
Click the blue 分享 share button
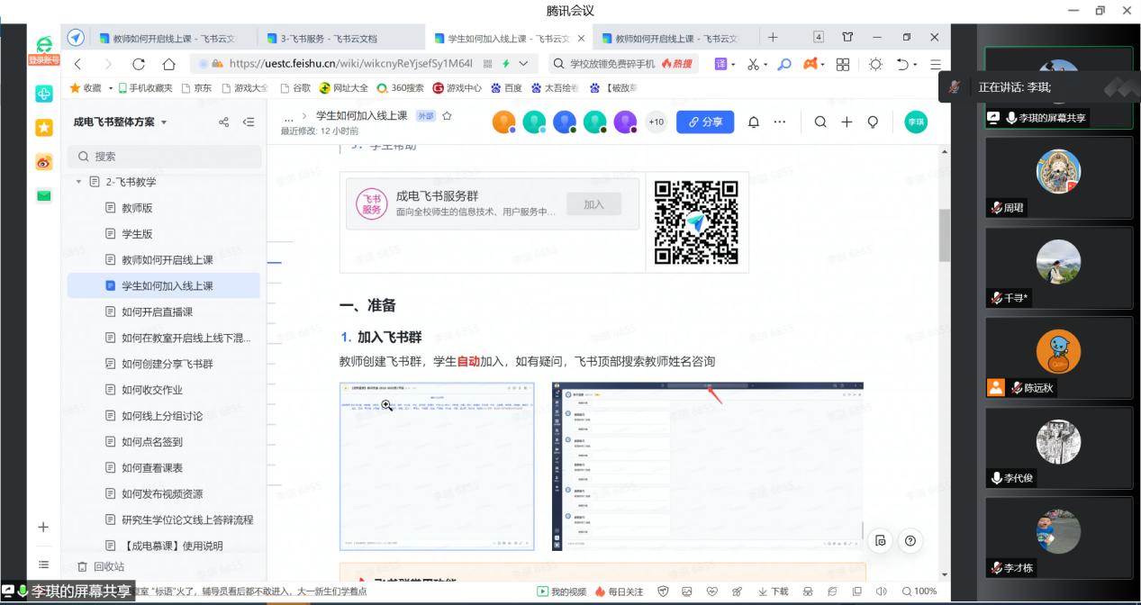click(704, 122)
